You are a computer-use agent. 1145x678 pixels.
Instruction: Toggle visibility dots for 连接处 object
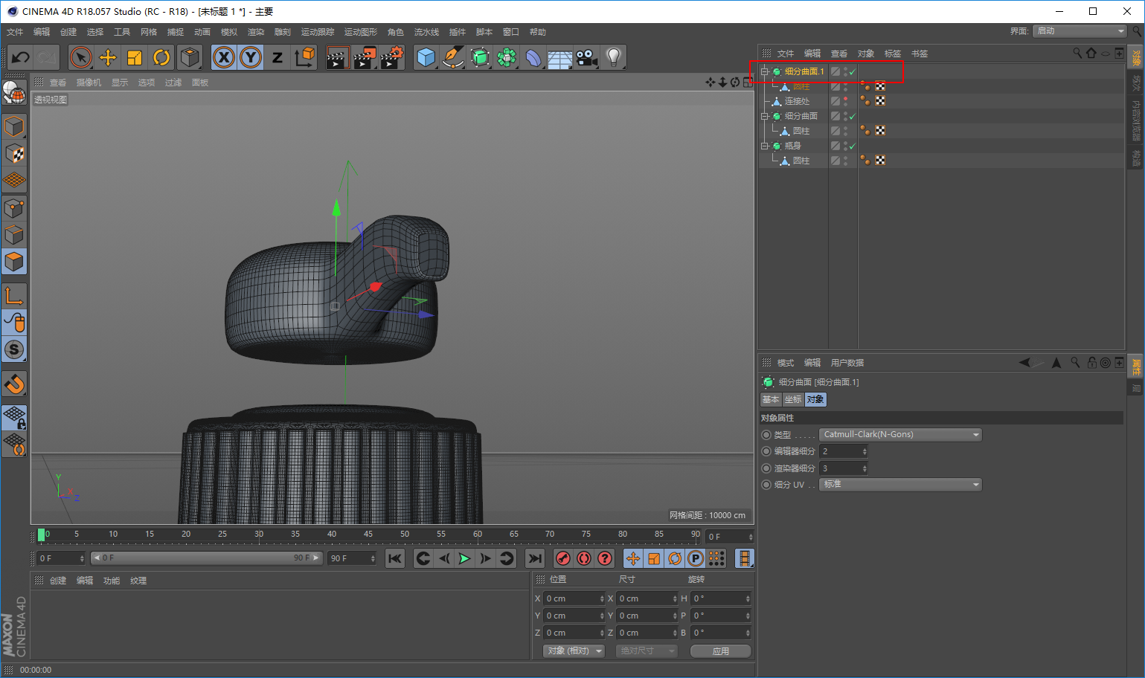point(846,101)
